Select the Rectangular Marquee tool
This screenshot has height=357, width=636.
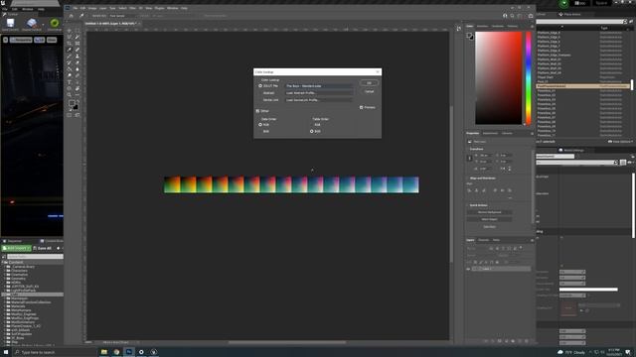pos(78,31)
